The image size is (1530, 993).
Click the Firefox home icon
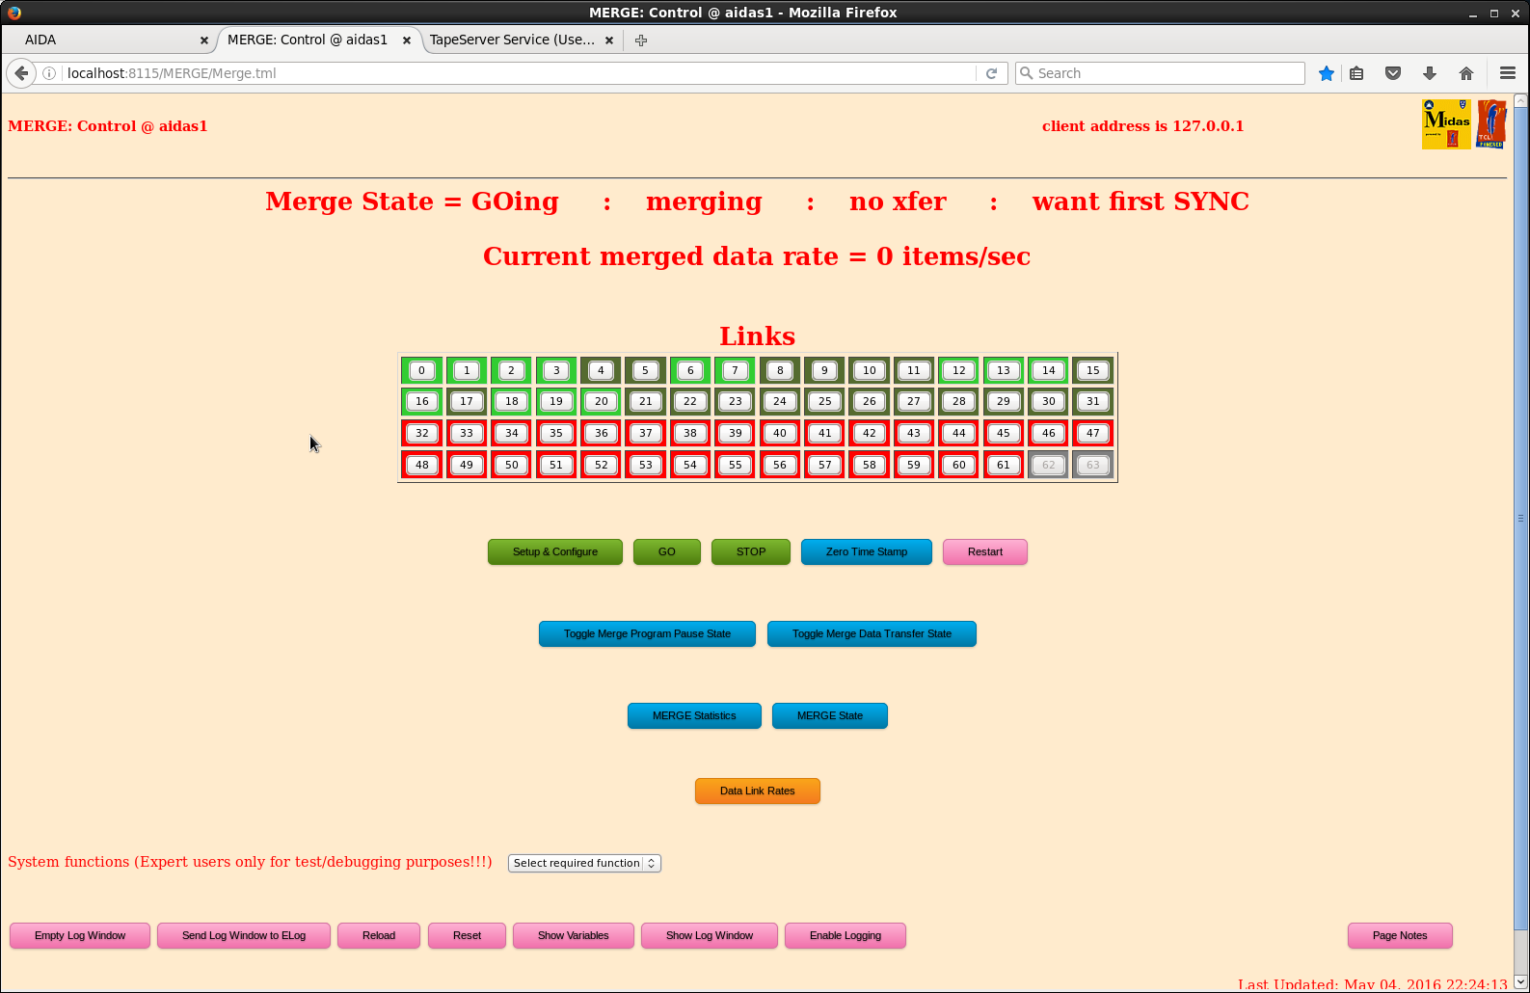click(1466, 73)
